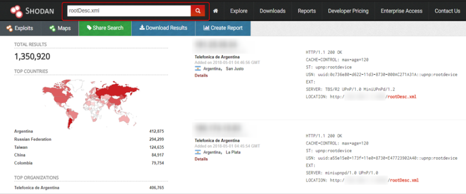Open the Exploits section
Screen dimensions: 466x194
click(20, 28)
